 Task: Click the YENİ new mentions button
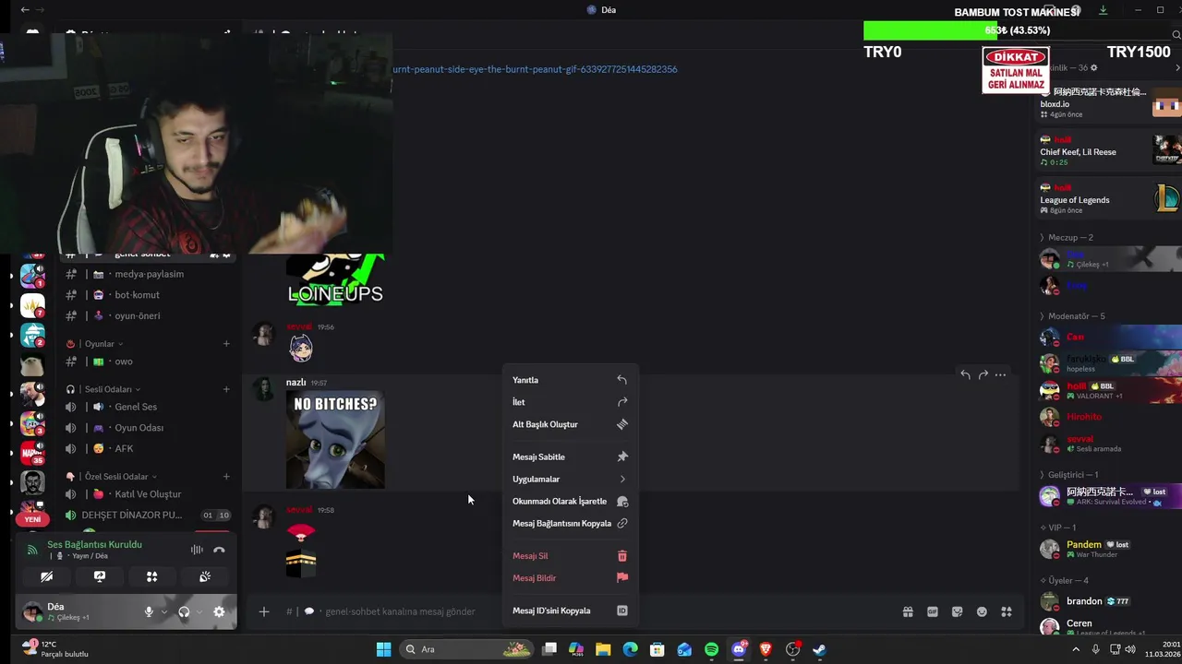(32, 519)
